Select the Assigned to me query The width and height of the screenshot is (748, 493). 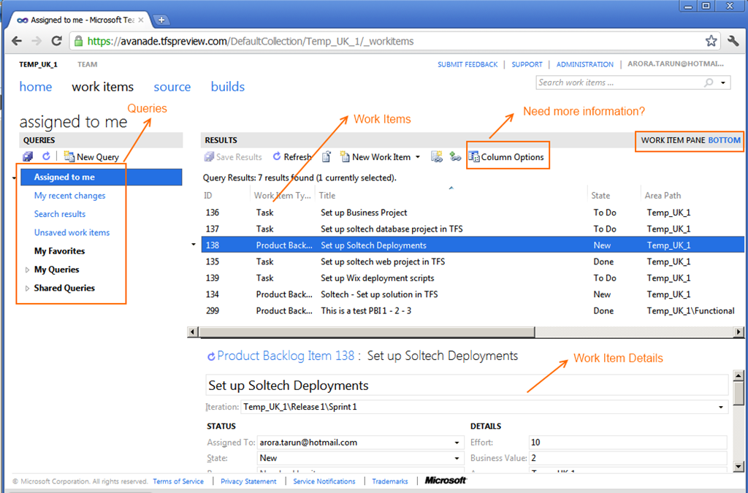pyautogui.click(x=101, y=177)
